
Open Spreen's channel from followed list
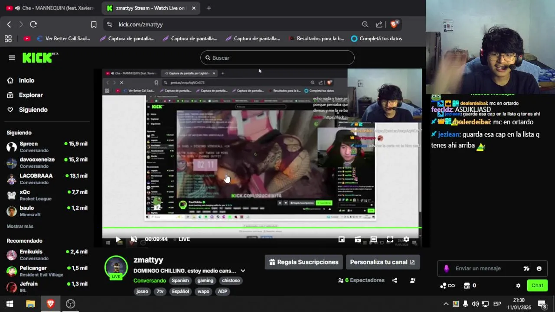47,147
